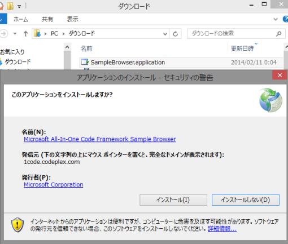Open Quick Access Toolbar customize dropdown

coord(19,7)
